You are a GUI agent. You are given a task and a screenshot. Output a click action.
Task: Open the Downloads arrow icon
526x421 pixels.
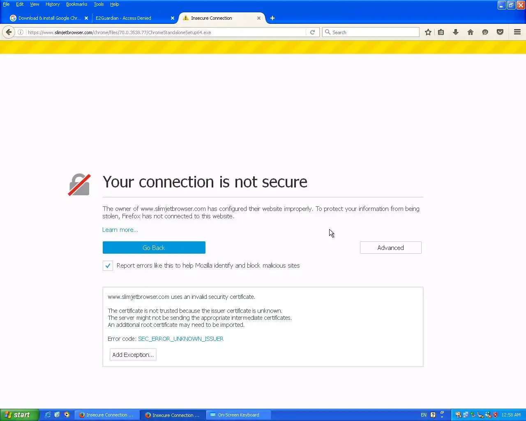[x=456, y=32]
